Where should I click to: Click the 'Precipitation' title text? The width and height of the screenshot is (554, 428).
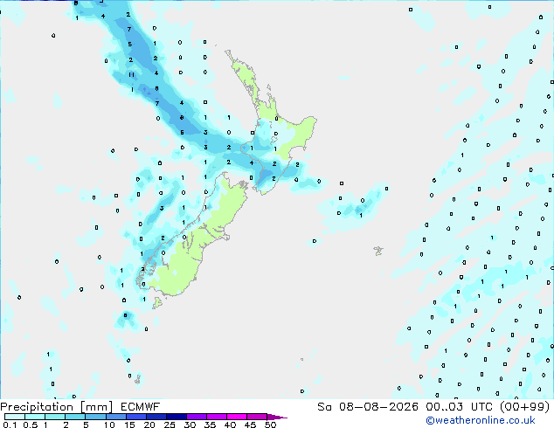(37, 407)
